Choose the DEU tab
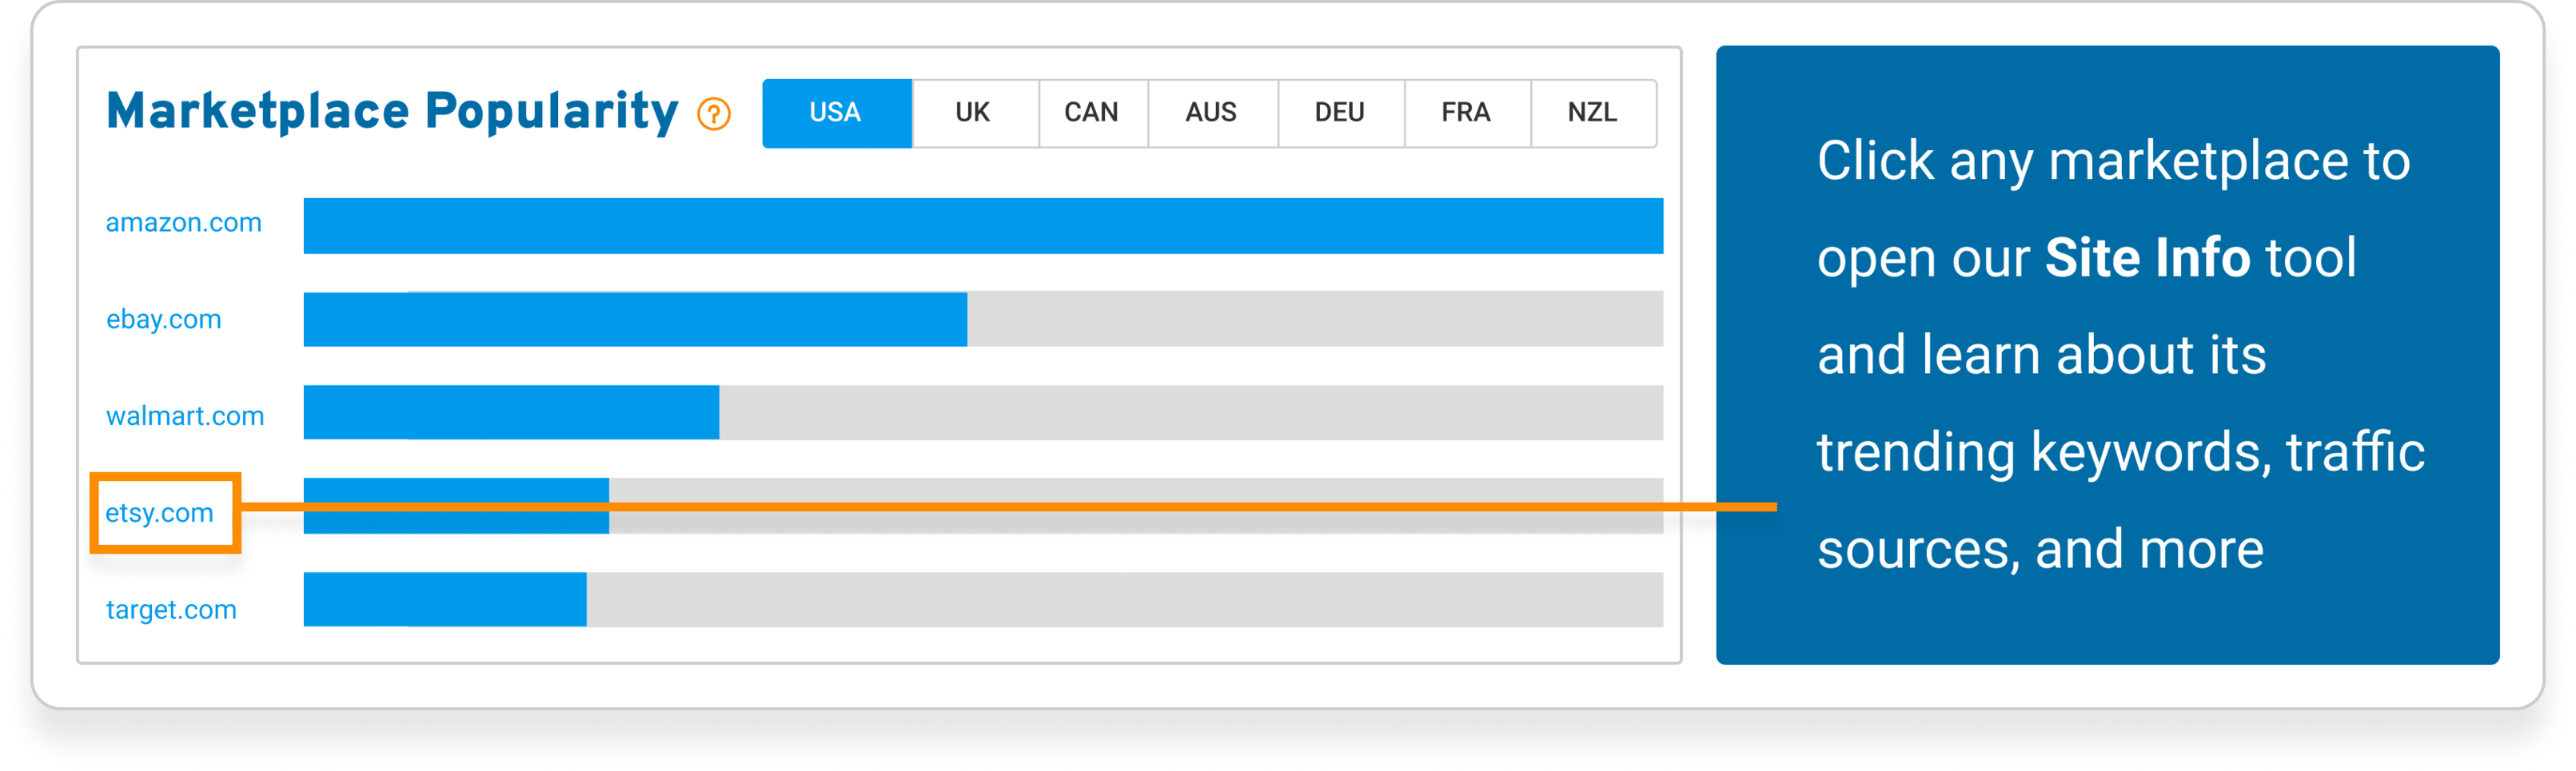2576x771 pixels. point(1340,113)
